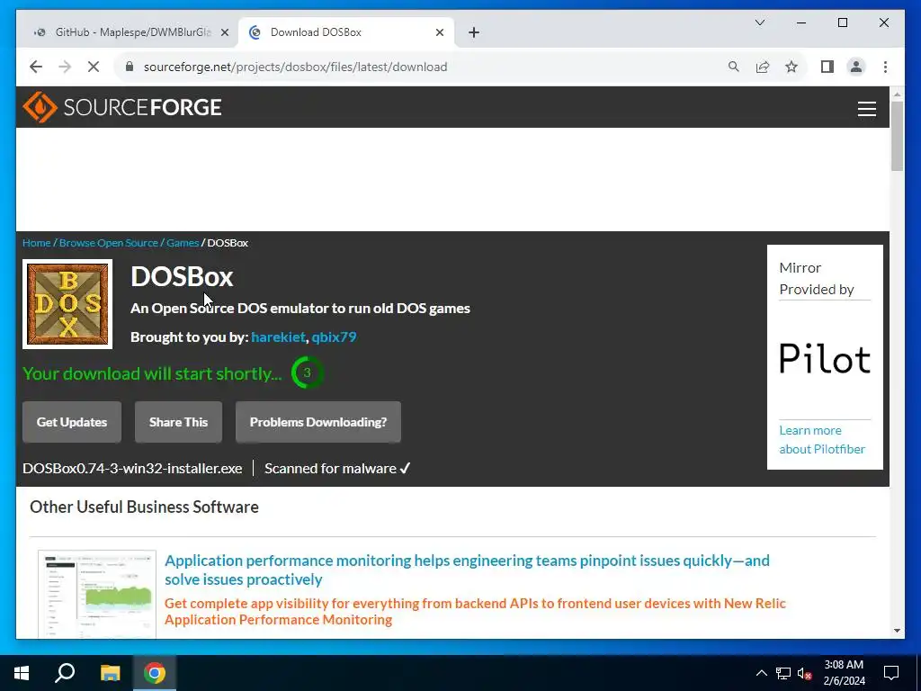The height and width of the screenshot is (691, 921).
Task: Click the address bar URL
Action: [295, 67]
